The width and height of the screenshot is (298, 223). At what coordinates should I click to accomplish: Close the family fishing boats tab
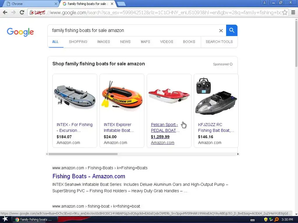coord(112,4)
